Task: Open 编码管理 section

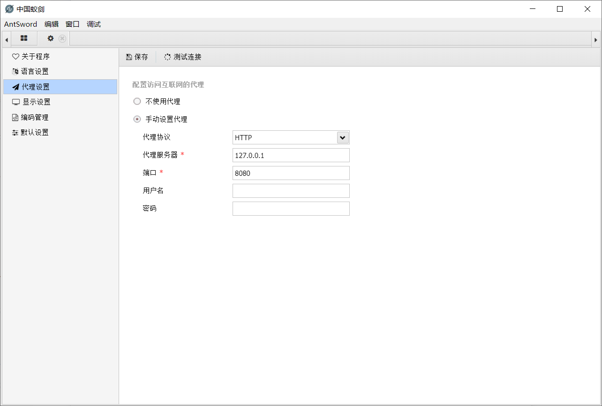Action: 60,117
